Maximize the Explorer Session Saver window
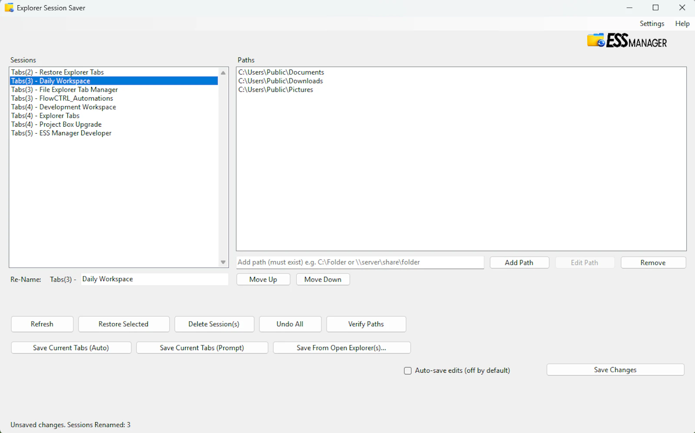 tap(655, 8)
